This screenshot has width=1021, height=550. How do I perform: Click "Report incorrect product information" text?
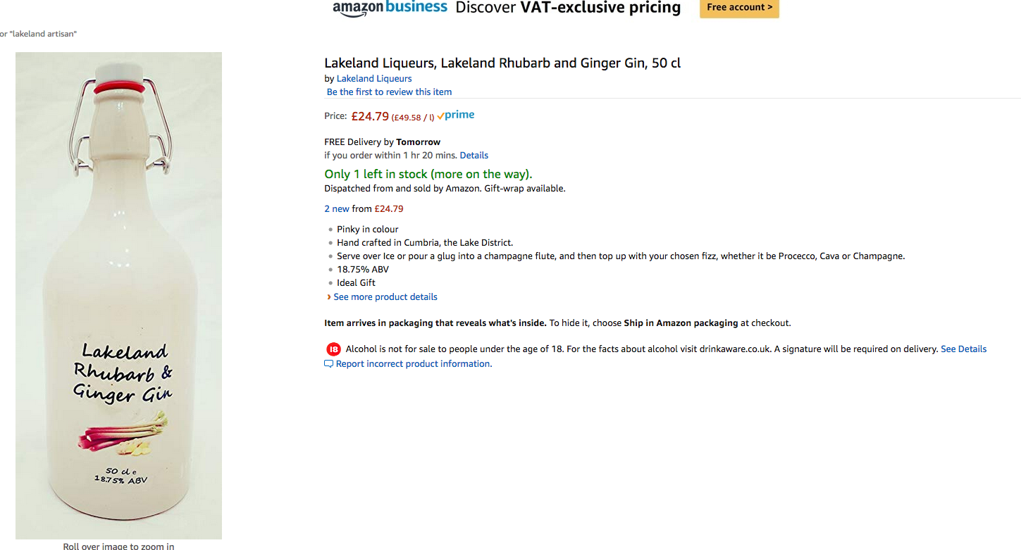(x=414, y=364)
